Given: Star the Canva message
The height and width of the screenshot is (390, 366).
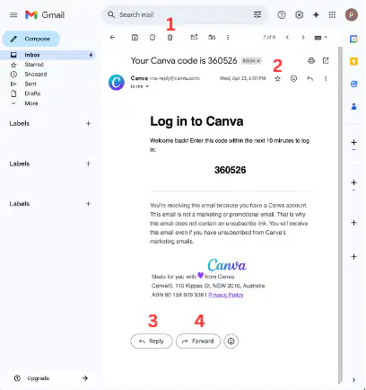Looking at the screenshot, I should [x=277, y=79].
